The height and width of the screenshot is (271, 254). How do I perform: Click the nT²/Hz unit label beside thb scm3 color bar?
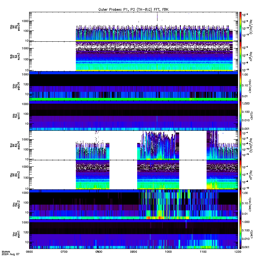tap(251, 56)
